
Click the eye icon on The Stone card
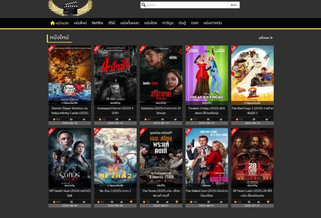click(x=158, y=202)
